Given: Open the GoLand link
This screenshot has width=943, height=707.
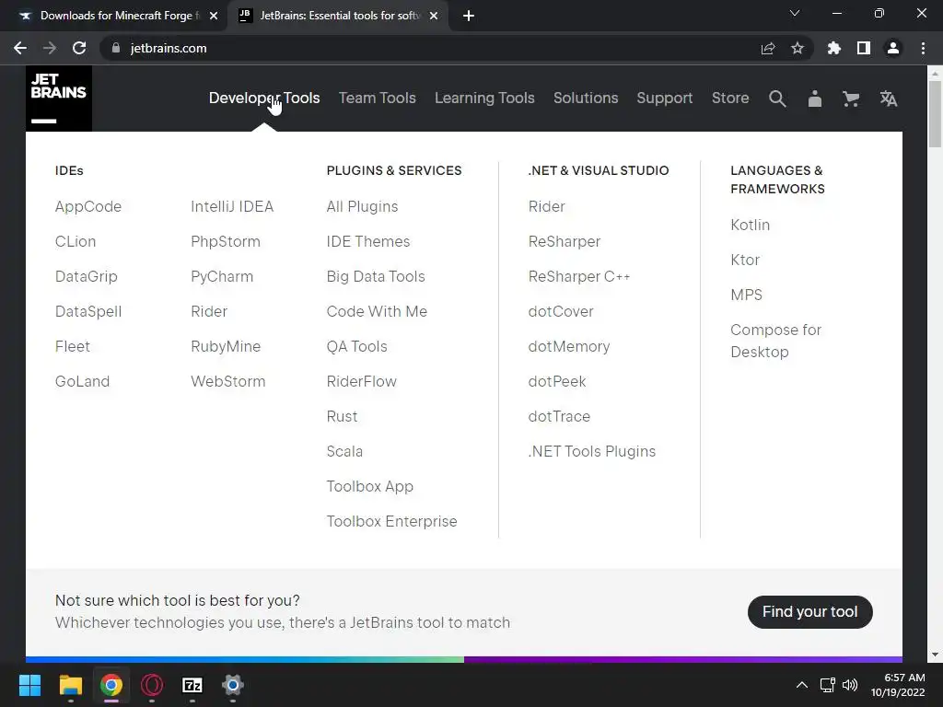Looking at the screenshot, I should pos(82,381).
